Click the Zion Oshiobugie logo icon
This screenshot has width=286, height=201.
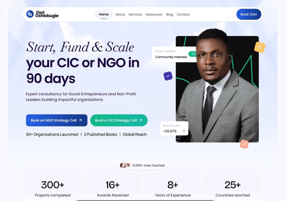point(30,14)
